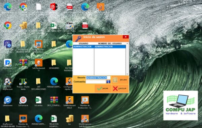Image resolution: width=202 pixels, height=128 pixels.
Task: Click the NOMBRE DEL USUARIO column header
Action: [x=110, y=43]
